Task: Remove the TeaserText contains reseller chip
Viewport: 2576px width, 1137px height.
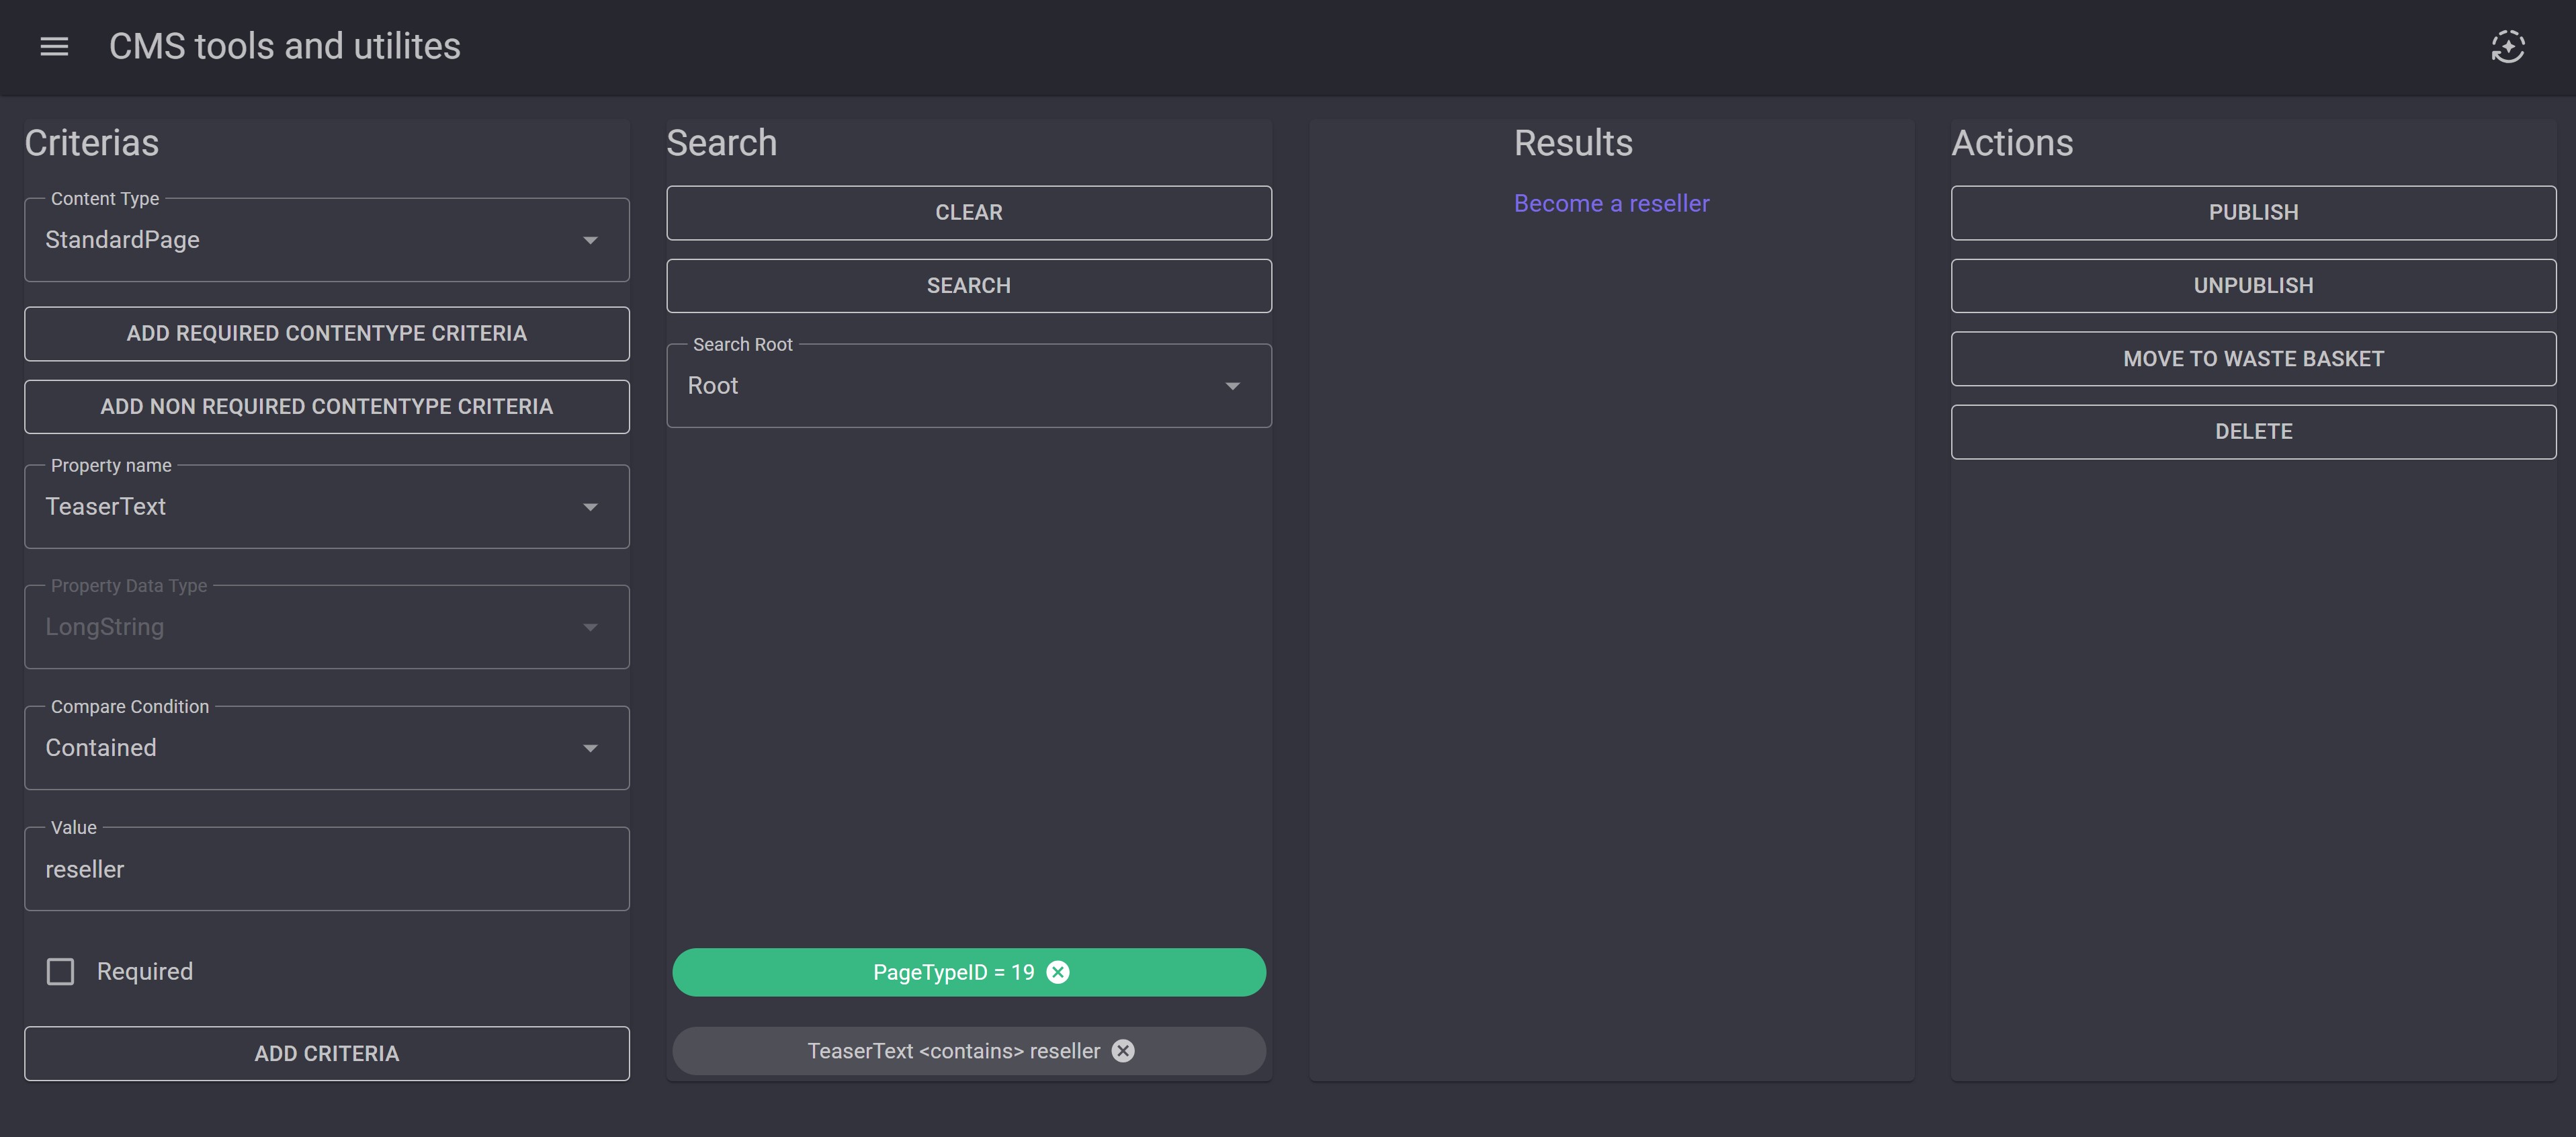Action: click(x=1123, y=1051)
